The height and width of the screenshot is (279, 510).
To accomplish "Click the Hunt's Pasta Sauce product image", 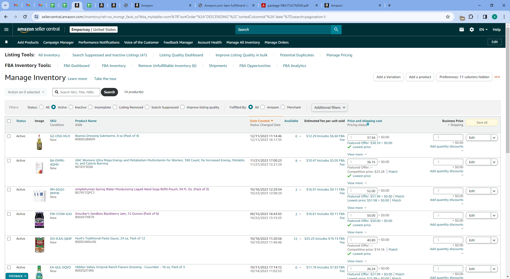I will tap(40, 245).
